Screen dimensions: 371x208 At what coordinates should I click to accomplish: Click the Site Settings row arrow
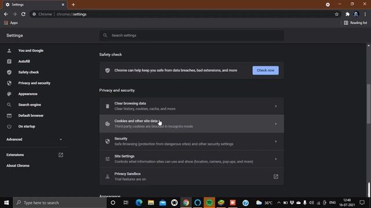(x=276, y=159)
